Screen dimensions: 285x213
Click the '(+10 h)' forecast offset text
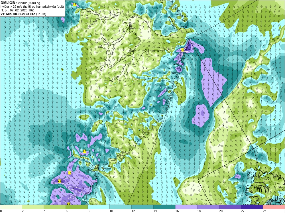(x=41, y=14)
